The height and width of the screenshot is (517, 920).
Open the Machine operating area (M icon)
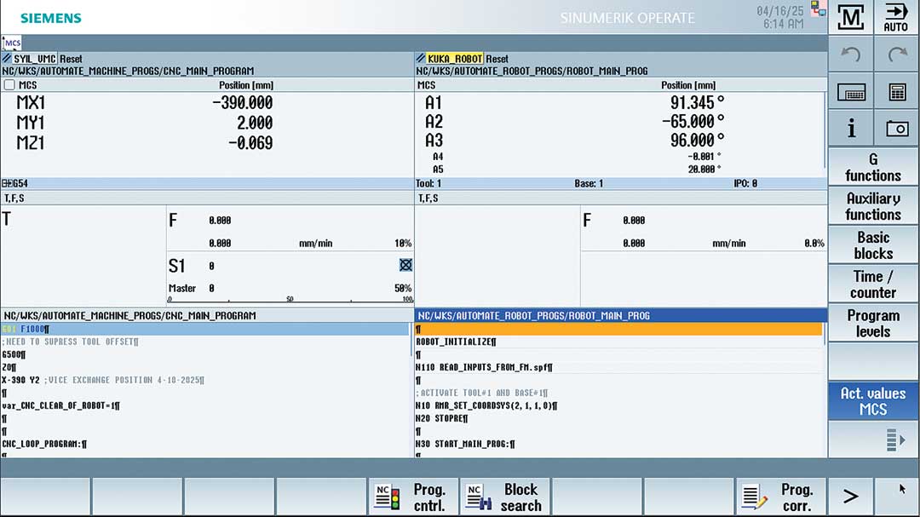tap(851, 17)
